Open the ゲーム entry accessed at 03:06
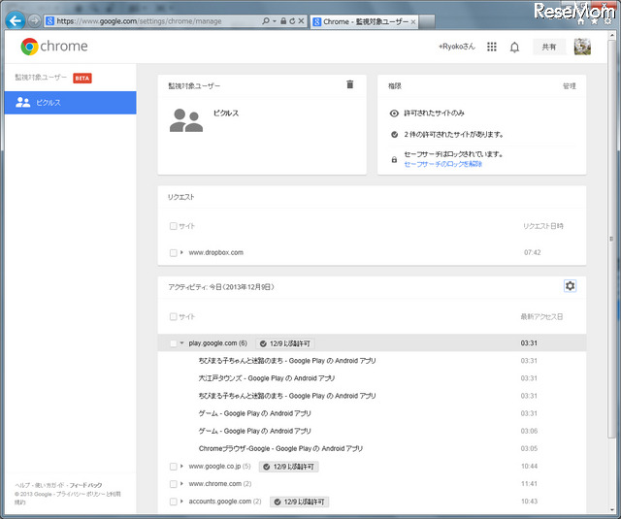The image size is (621, 519). (254, 431)
